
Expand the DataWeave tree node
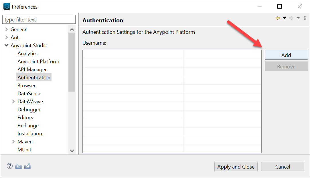[13, 101]
